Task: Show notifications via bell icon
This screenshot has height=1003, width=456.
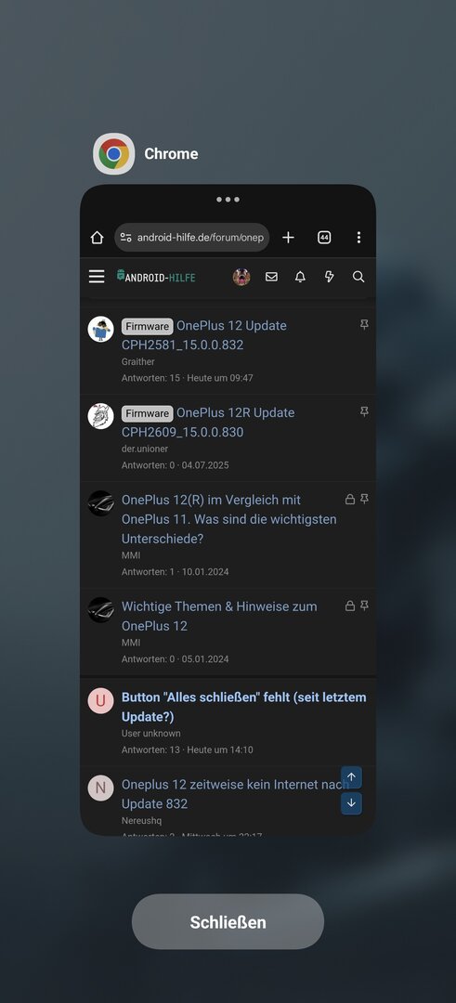Action: point(300,277)
